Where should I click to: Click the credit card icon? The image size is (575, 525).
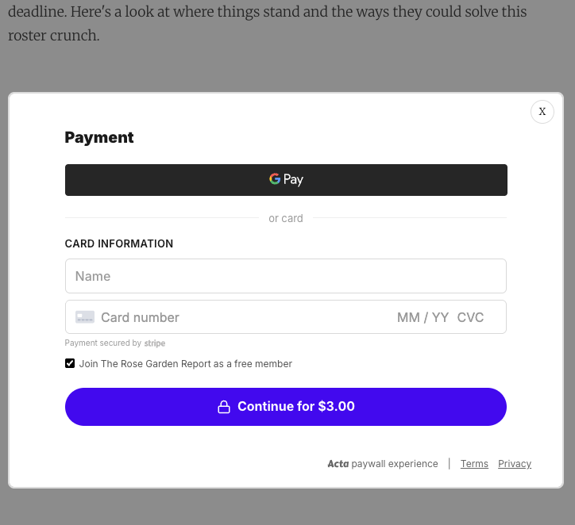pos(85,317)
